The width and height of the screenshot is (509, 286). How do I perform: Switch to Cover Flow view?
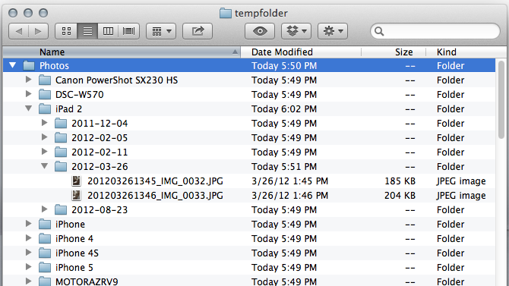tap(129, 31)
